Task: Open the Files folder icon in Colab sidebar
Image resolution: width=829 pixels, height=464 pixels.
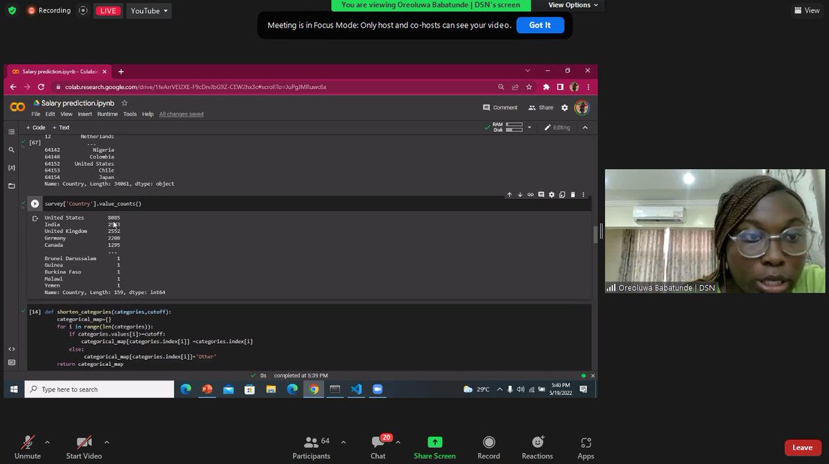Action: (11, 186)
